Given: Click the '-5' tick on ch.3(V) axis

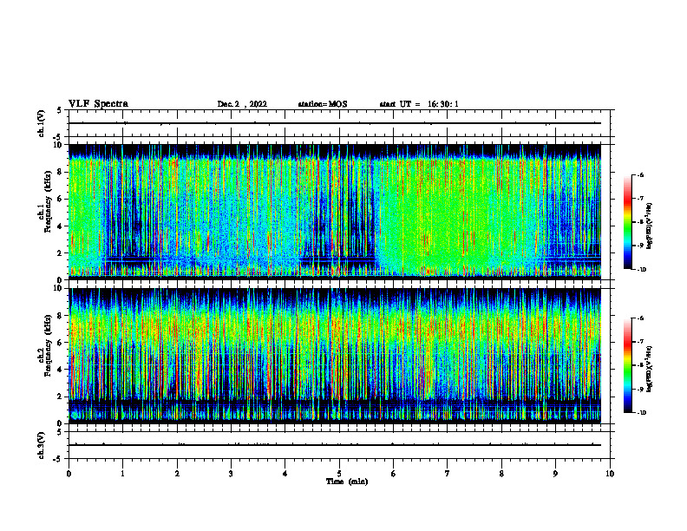Looking at the screenshot, I should (x=58, y=459).
